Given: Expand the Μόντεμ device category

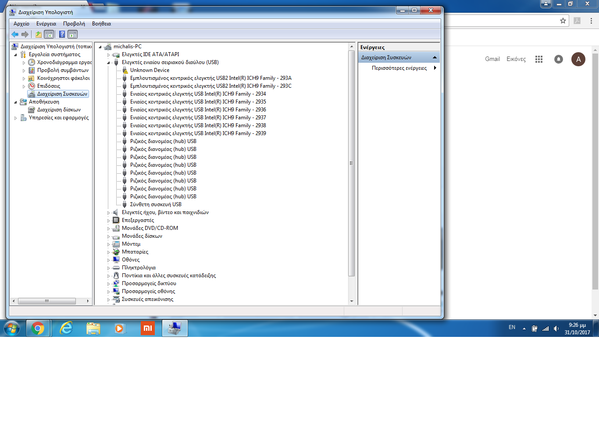Looking at the screenshot, I should (109, 244).
